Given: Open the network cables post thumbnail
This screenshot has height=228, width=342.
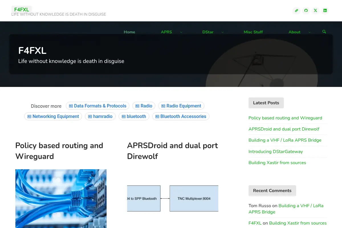Looking at the screenshot, I should 61,199.
